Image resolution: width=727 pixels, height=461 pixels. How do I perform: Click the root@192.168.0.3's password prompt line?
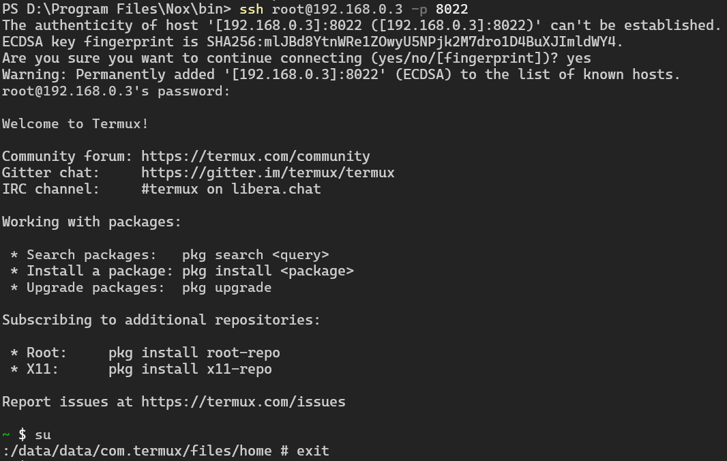click(x=116, y=91)
